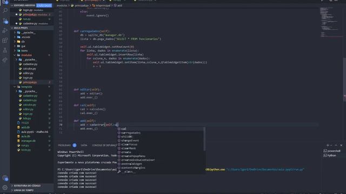The image size is (346, 194).
Task: Open the Manage settings gear
Action: tap(5, 188)
